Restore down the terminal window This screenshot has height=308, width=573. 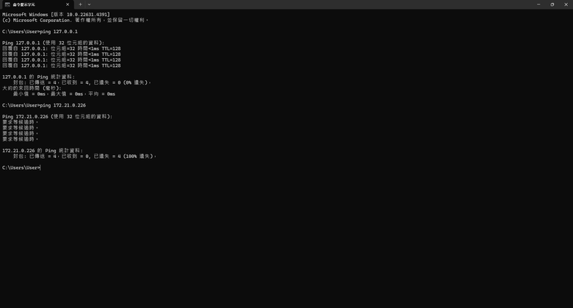pos(552,4)
